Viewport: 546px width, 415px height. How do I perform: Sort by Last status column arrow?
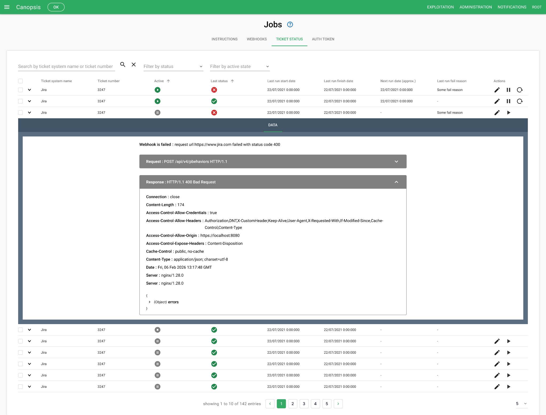click(232, 81)
